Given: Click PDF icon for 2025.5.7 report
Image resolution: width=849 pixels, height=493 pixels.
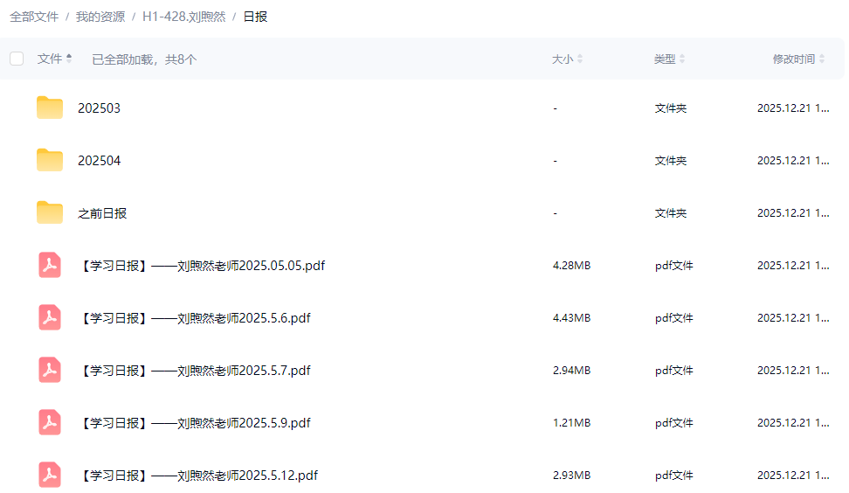Looking at the screenshot, I should click(50, 371).
